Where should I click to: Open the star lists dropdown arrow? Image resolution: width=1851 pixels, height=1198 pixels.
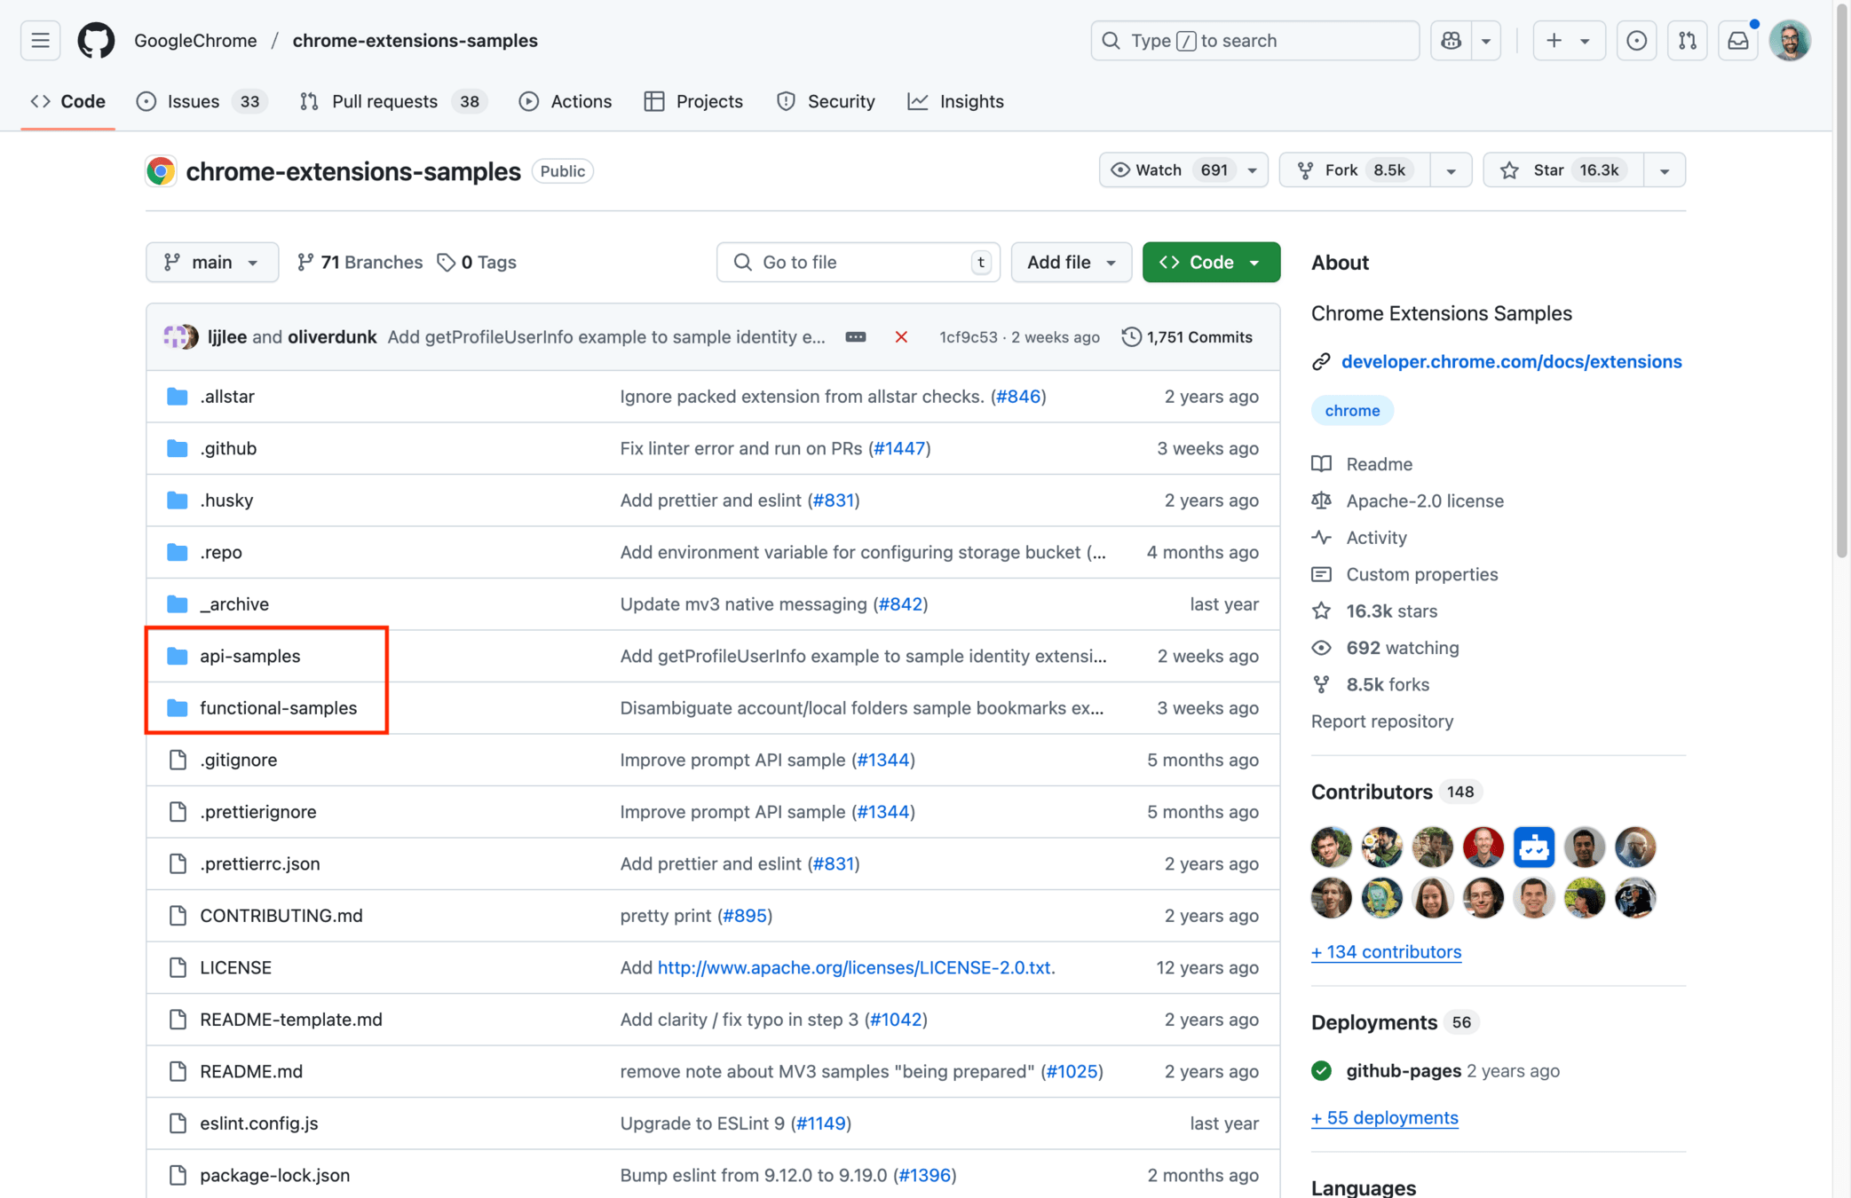1664,169
